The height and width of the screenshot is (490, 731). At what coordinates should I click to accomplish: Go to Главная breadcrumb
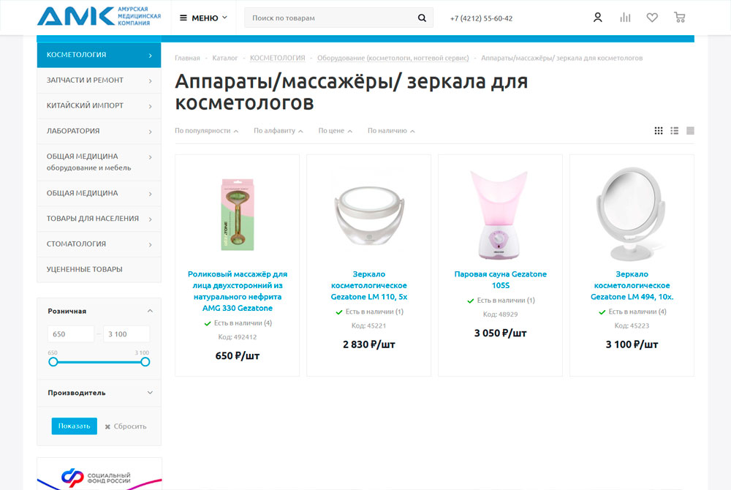[x=187, y=59]
